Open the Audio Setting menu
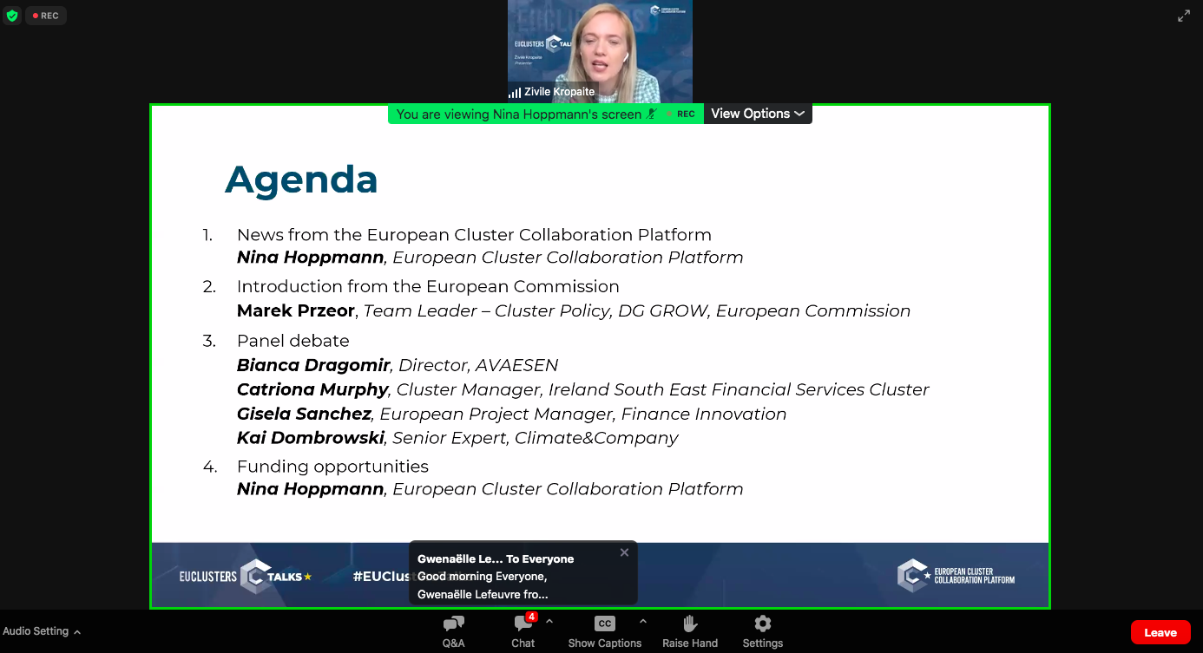Image resolution: width=1203 pixels, height=653 pixels. pyautogui.click(x=42, y=631)
